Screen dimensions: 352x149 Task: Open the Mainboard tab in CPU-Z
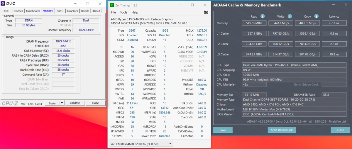tap(33, 11)
